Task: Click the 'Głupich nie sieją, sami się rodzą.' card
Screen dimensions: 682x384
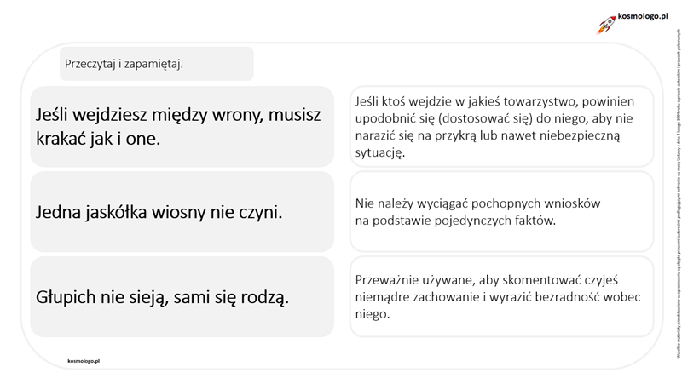Action: 182,296
